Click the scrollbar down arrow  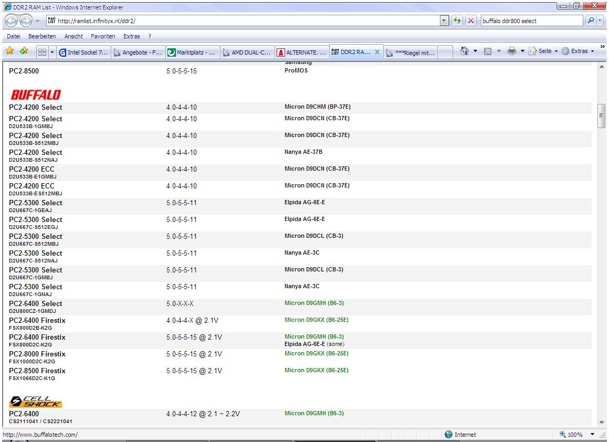pos(601,422)
